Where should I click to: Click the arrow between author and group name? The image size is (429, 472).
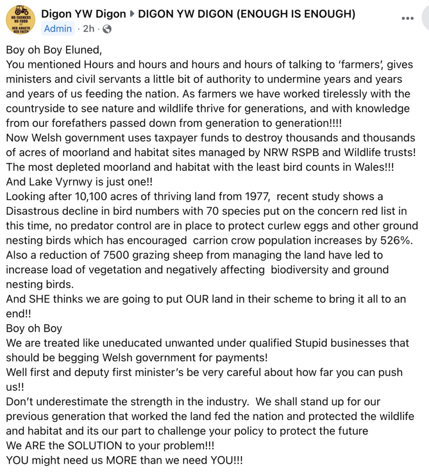132,14
